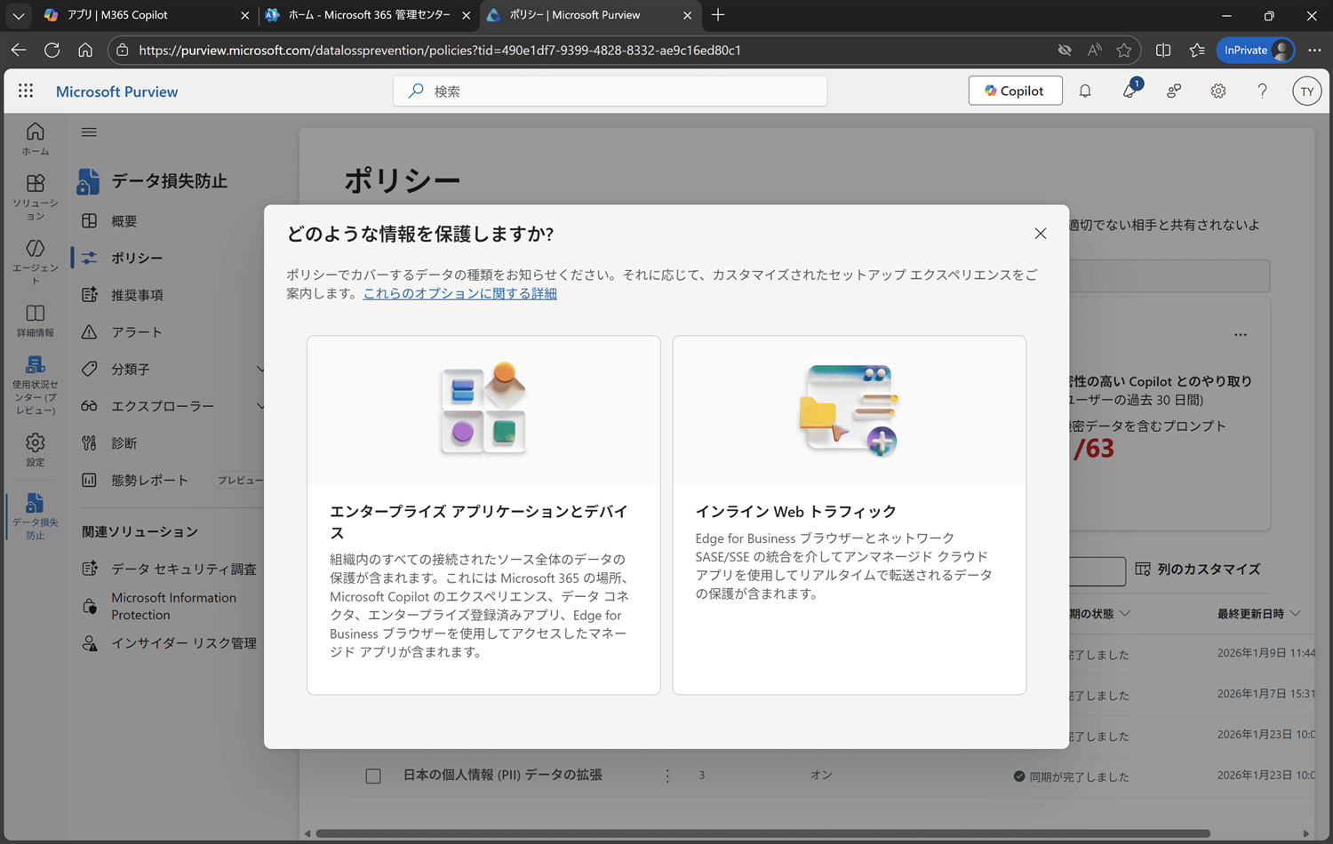
Task: Open more actions for 日本の個人情報 policy
Action: click(x=667, y=776)
